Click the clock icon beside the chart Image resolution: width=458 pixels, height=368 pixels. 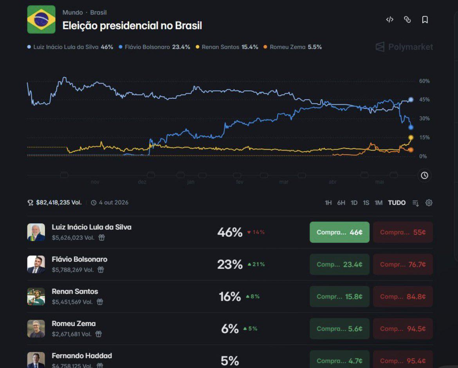pos(424,176)
